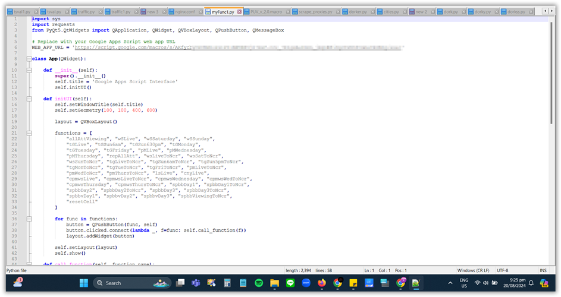Close the cities.py tab
The image size is (561, 297).
(405, 12)
